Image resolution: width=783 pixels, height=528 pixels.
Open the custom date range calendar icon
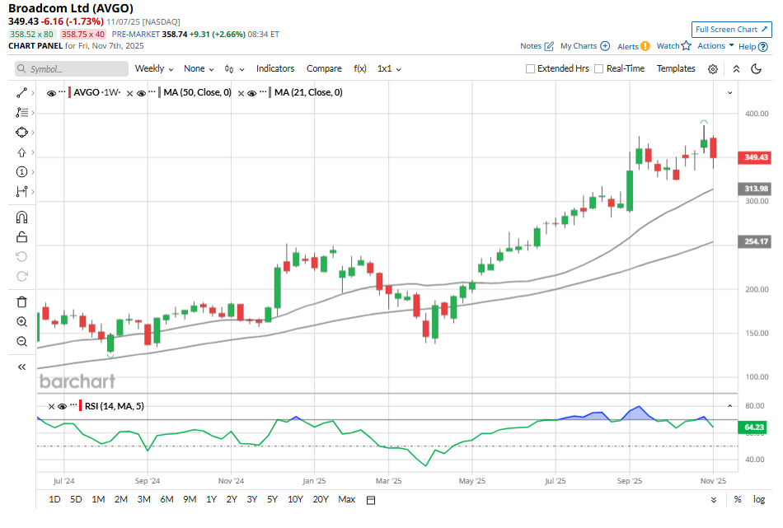371,500
